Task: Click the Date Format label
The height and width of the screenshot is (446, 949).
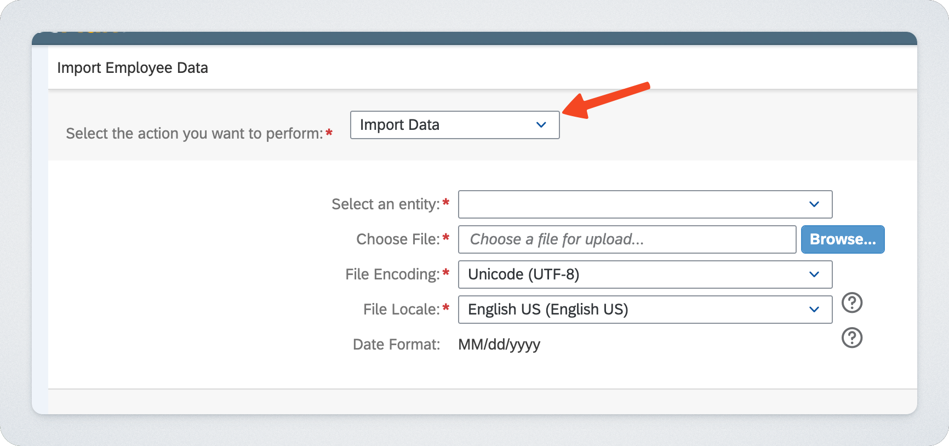Action: (x=396, y=345)
